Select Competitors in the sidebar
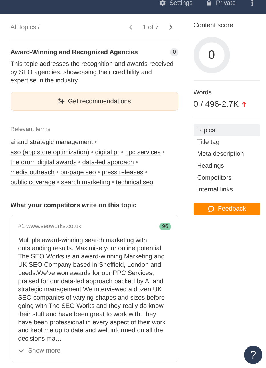Image resolution: width=266 pixels, height=368 pixels. pos(214,177)
